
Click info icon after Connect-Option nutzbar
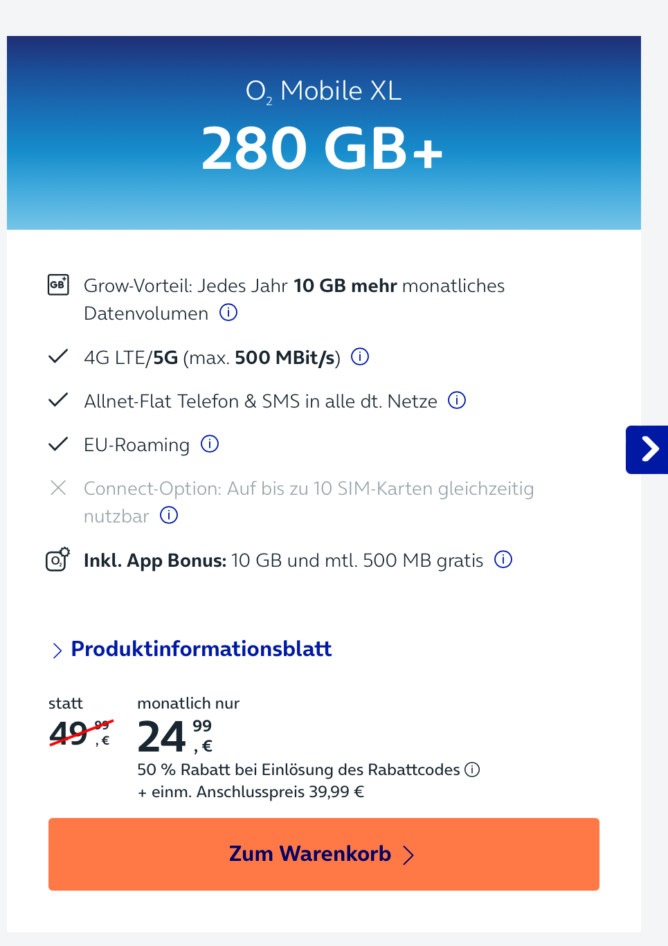click(x=169, y=516)
